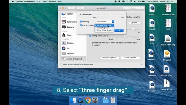Adjust the Scrolling speed slider
This screenshot has height=105, width=186.
click(x=110, y=15)
